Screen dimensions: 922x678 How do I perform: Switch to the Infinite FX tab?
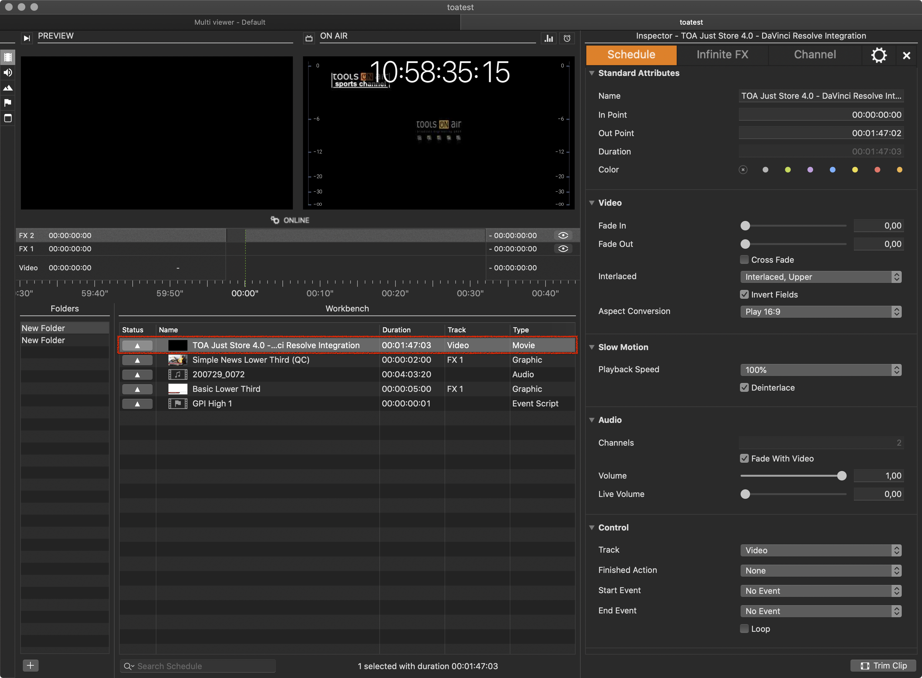point(723,55)
